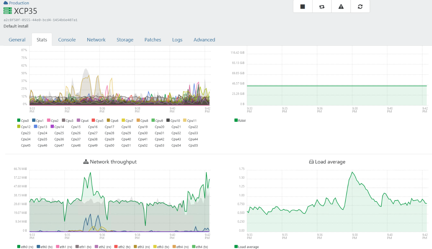432x249 pixels.
Task: Click the Cpu33 legend label
Action: [x=193, y=133]
